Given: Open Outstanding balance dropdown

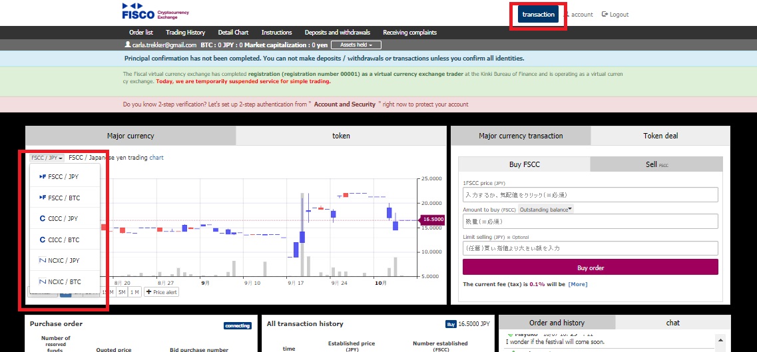Looking at the screenshot, I should [x=546, y=210].
